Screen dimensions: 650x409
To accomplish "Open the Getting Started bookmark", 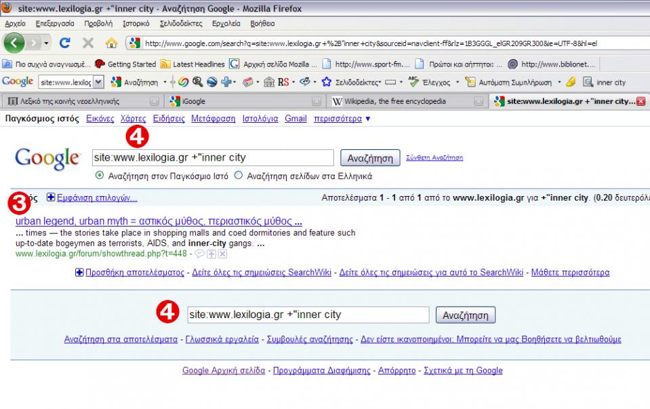I will point(125,64).
